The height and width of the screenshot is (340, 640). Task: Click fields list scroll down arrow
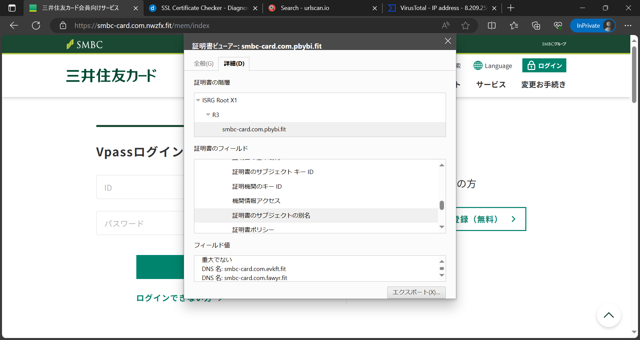[442, 227]
